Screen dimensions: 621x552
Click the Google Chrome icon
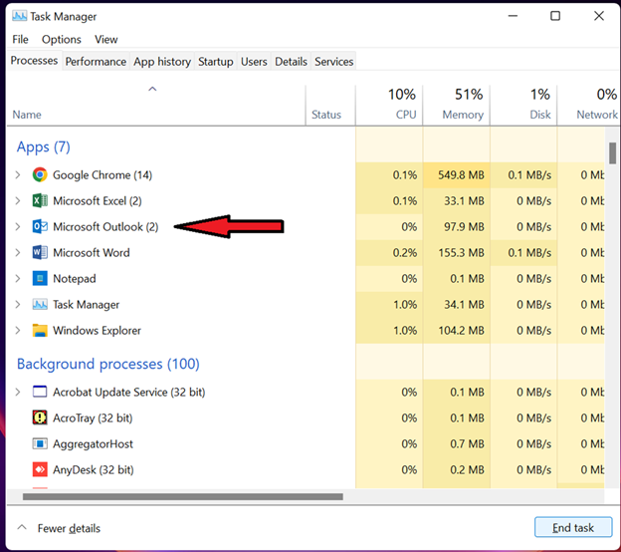pyautogui.click(x=40, y=175)
